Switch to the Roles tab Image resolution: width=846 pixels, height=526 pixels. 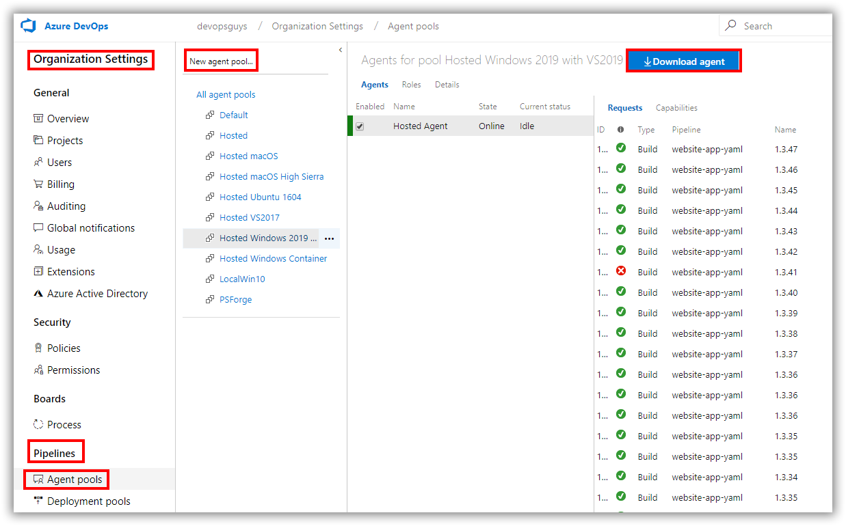coord(411,84)
